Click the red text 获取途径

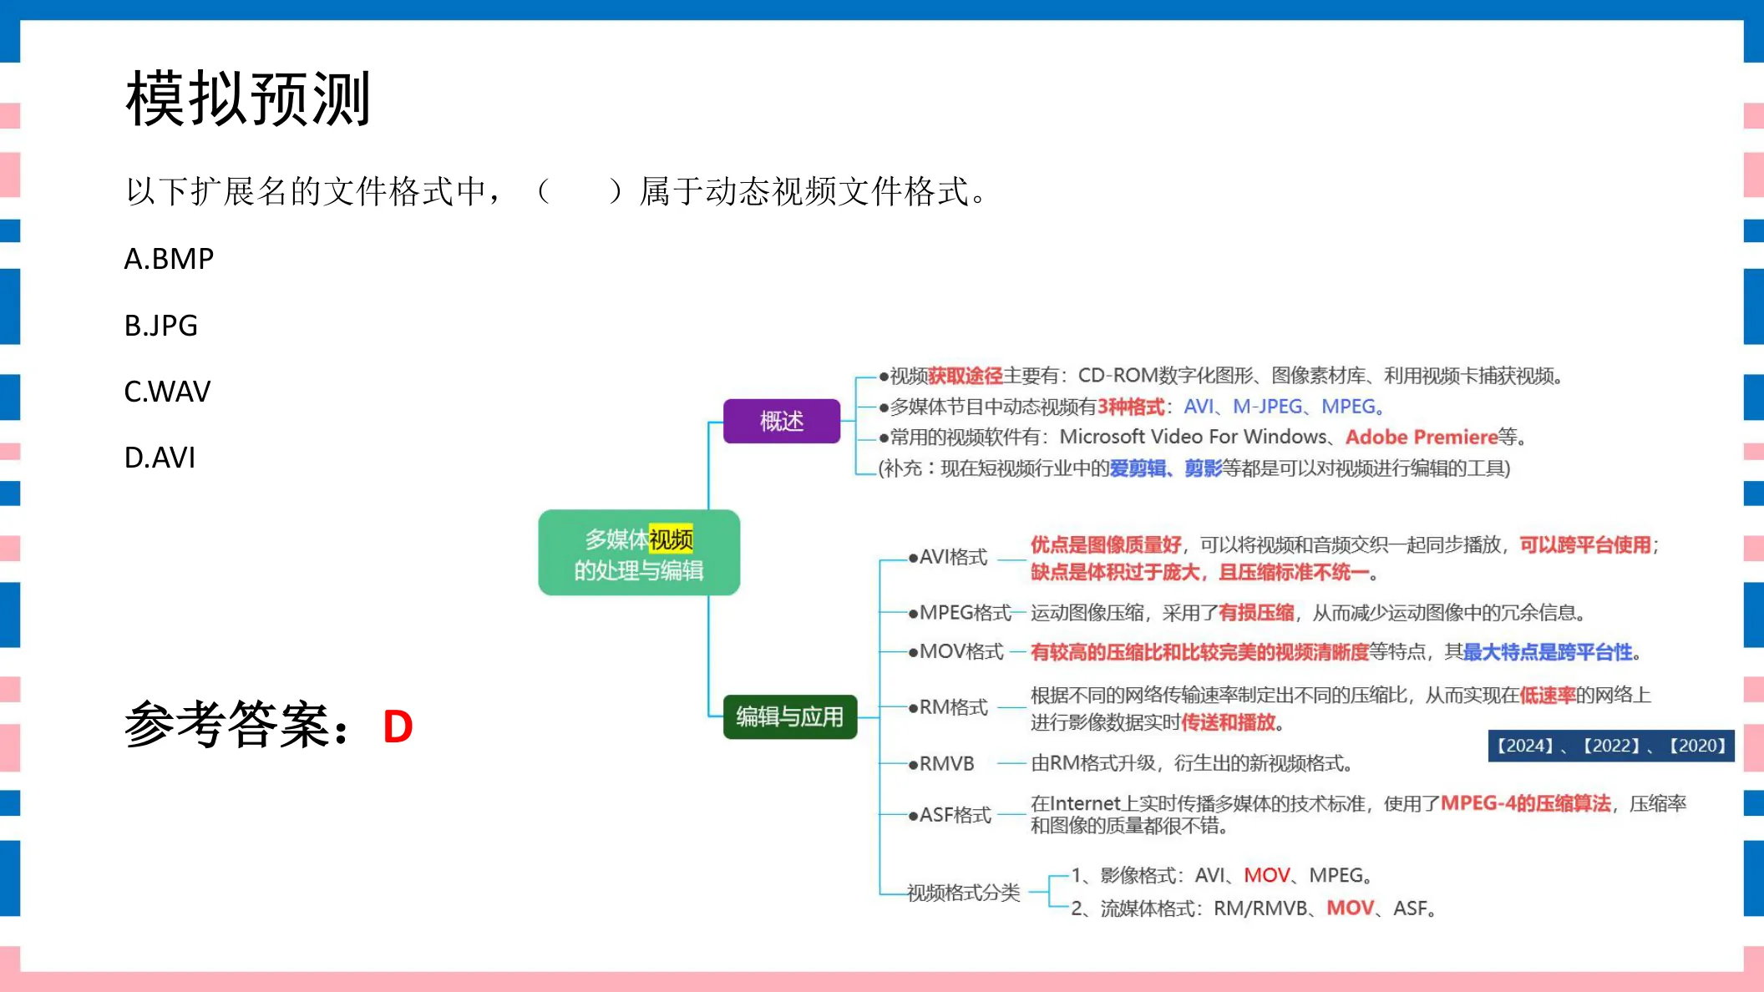pyautogui.click(x=966, y=376)
